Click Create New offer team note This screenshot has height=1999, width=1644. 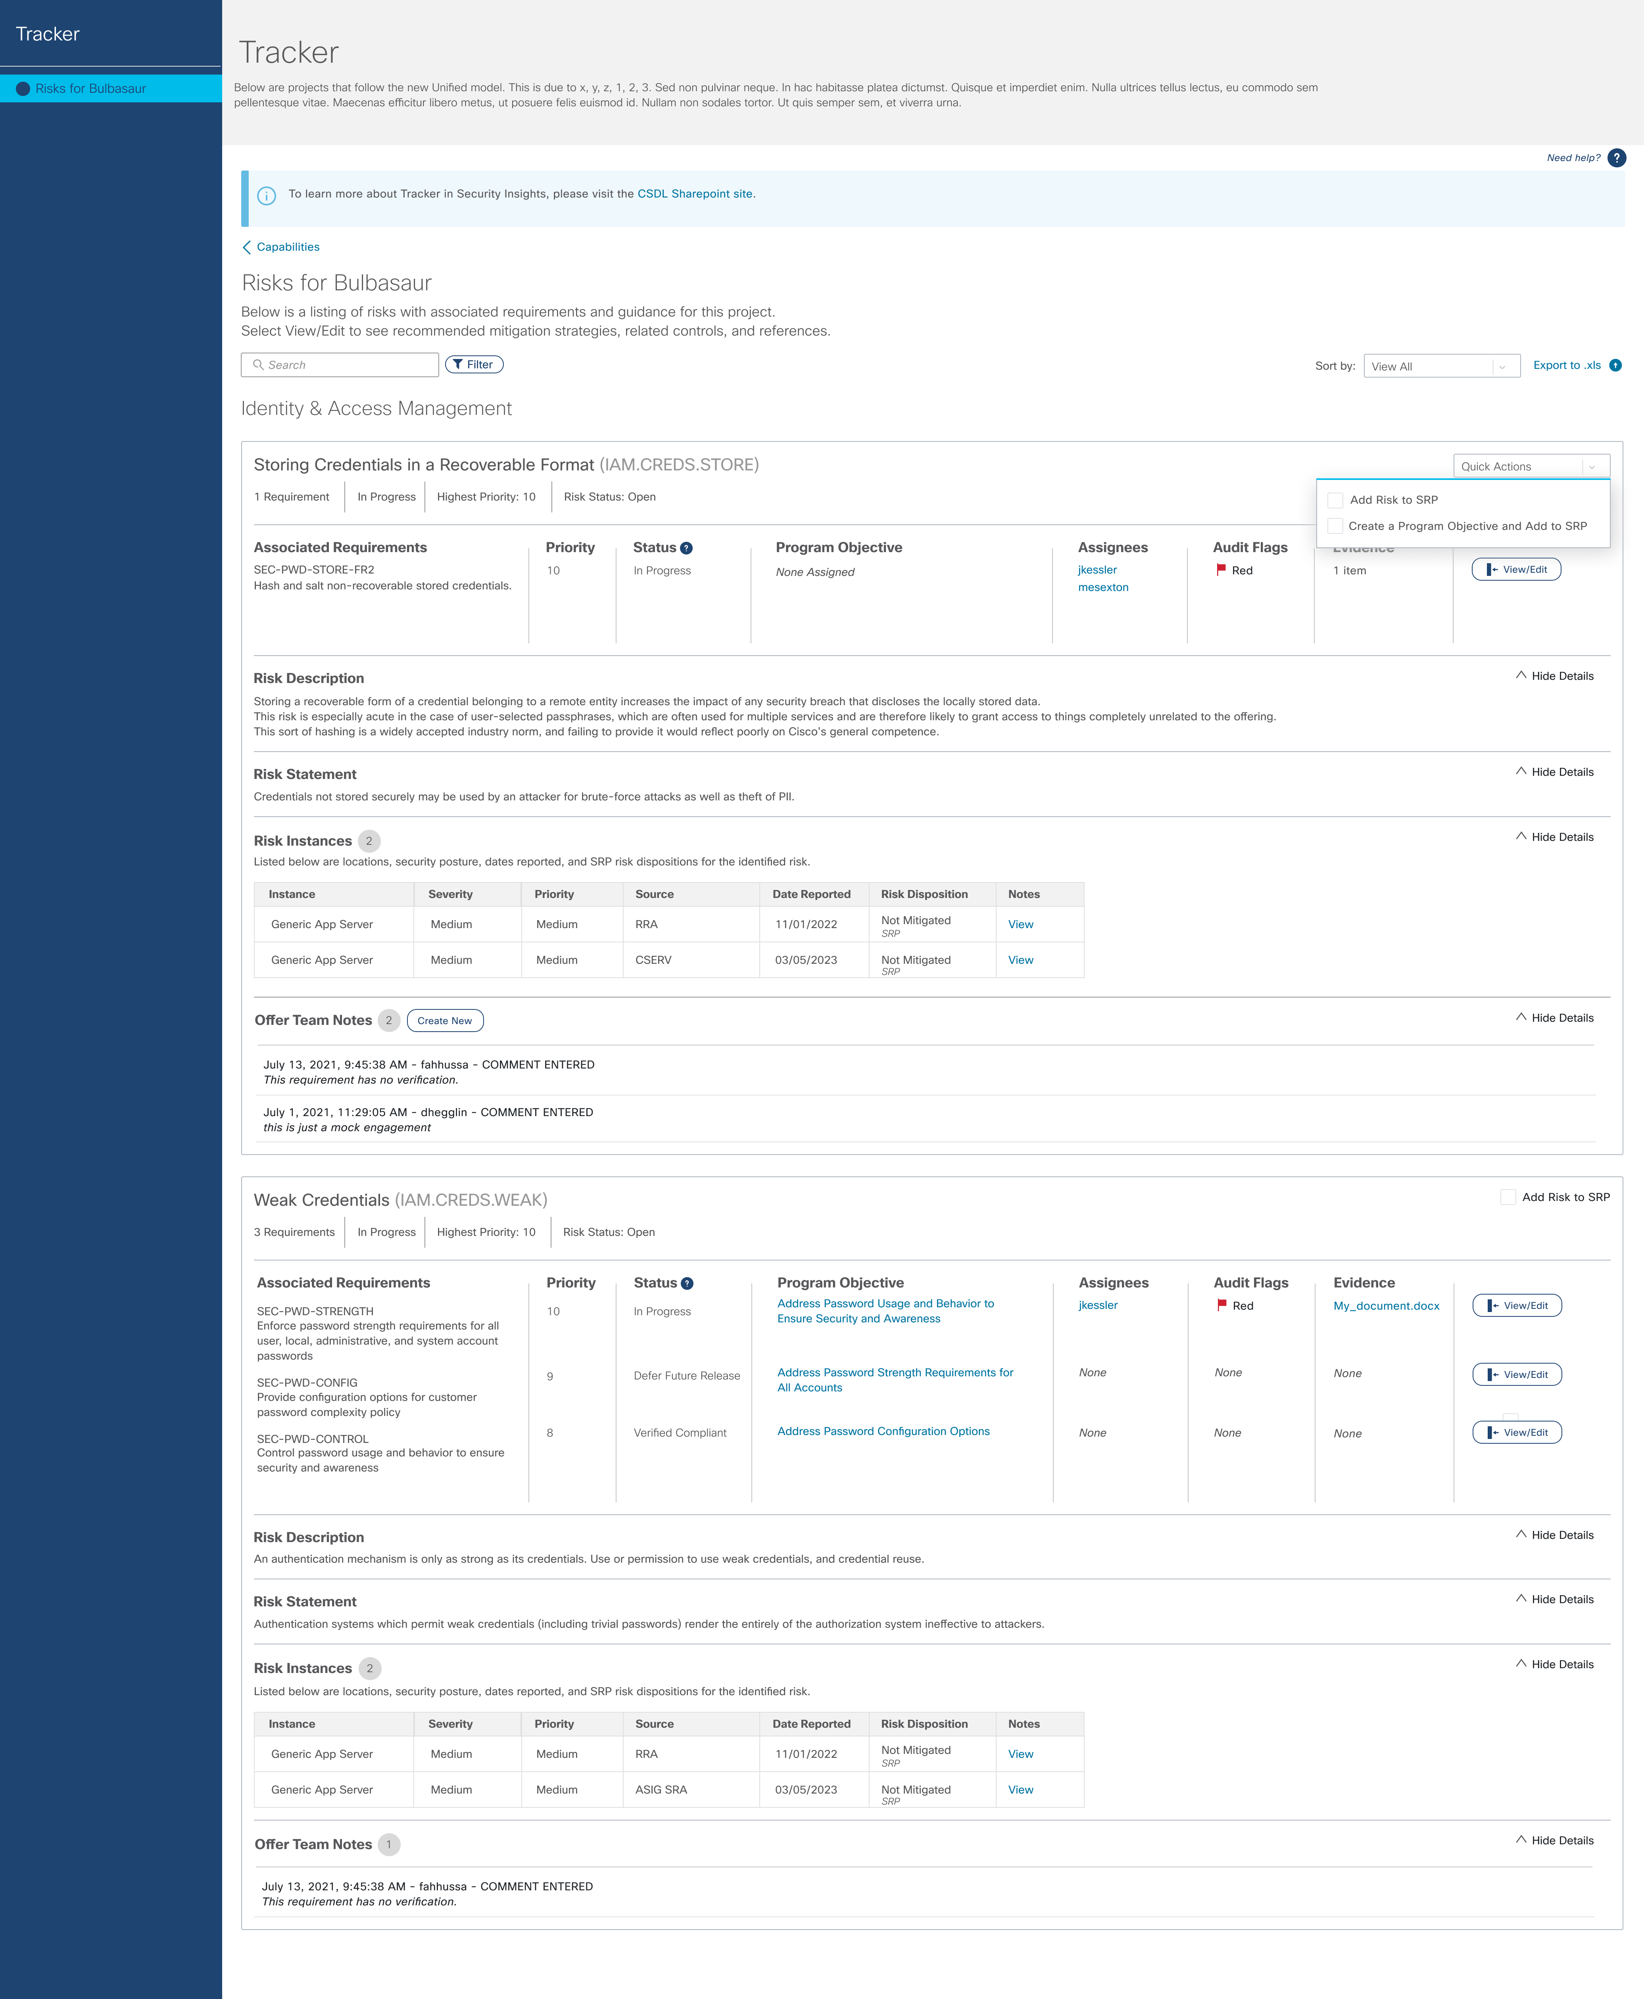pyautogui.click(x=445, y=1021)
